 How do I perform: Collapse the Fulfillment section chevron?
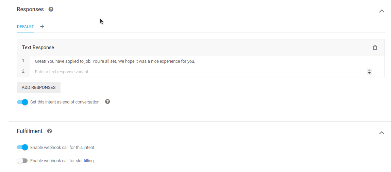coord(381,133)
